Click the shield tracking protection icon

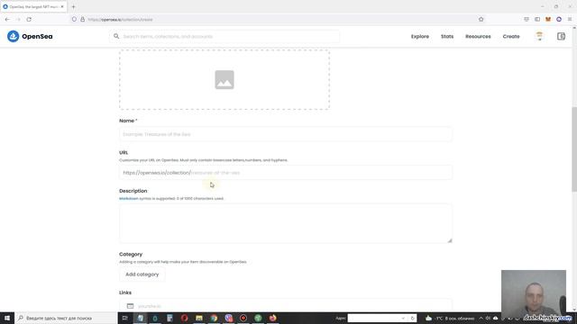coord(74,20)
